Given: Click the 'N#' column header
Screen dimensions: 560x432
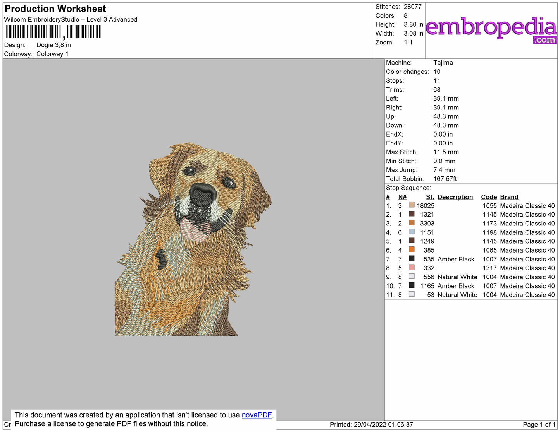Looking at the screenshot, I should tap(402, 197).
